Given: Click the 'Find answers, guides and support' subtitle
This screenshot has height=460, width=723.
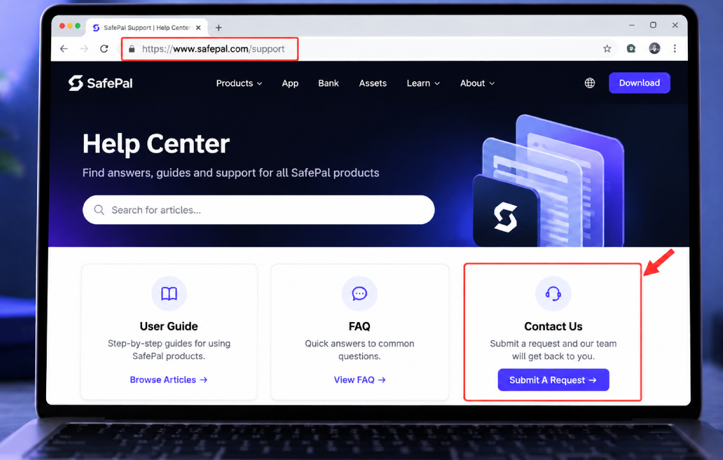Looking at the screenshot, I should 230,172.
